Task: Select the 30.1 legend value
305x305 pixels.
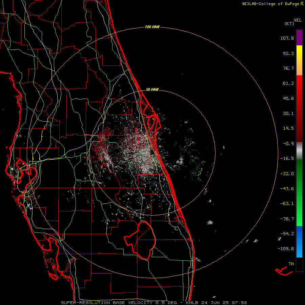Action: [288, 114]
